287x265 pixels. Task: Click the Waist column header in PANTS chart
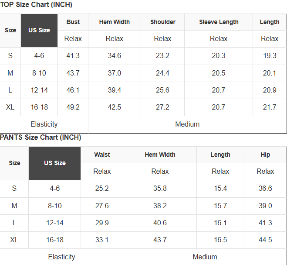102,155
